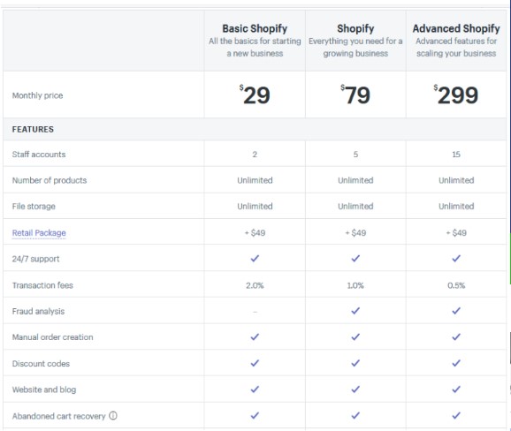The height and width of the screenshot is (431, 511).
Task: Click the Number of products label
Action: click(x=50, y=180)
